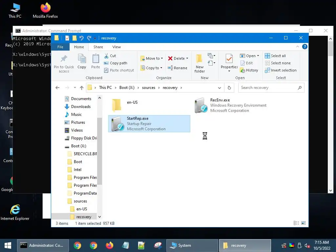
Task: Click the Undo arrow in title bar
Action: [81, 38]
